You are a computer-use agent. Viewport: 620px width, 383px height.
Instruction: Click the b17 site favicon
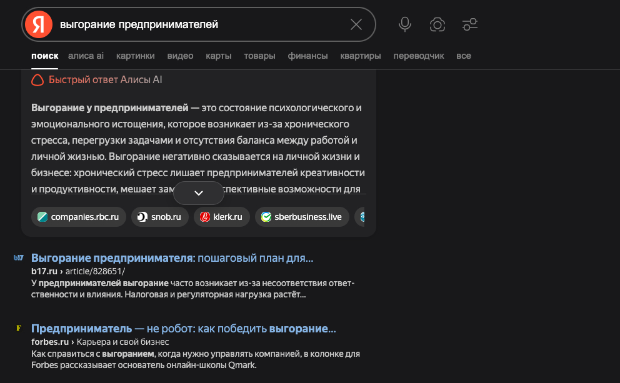point(19,258)
